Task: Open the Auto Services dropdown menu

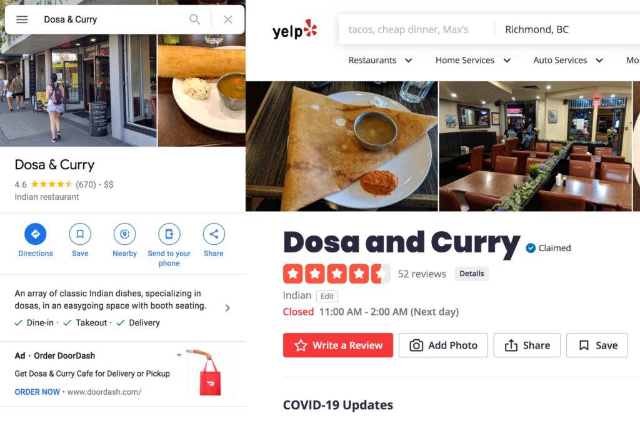Action: tap(567, 61)
